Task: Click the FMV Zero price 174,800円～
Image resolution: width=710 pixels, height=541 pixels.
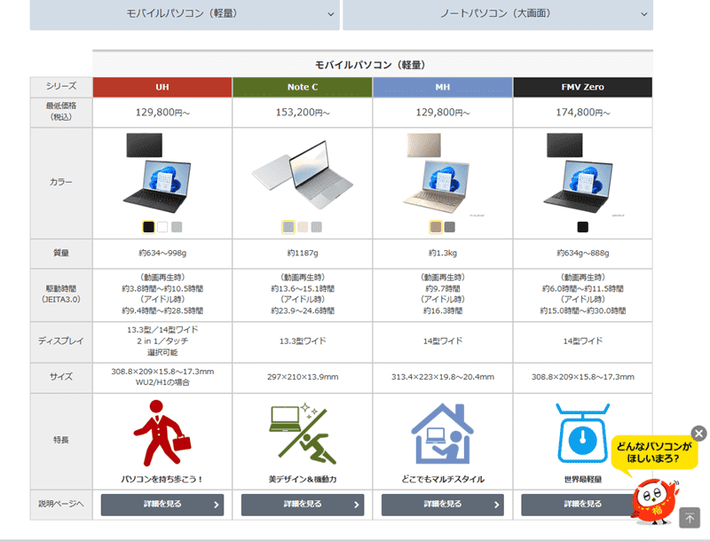Action: [583, 112]
